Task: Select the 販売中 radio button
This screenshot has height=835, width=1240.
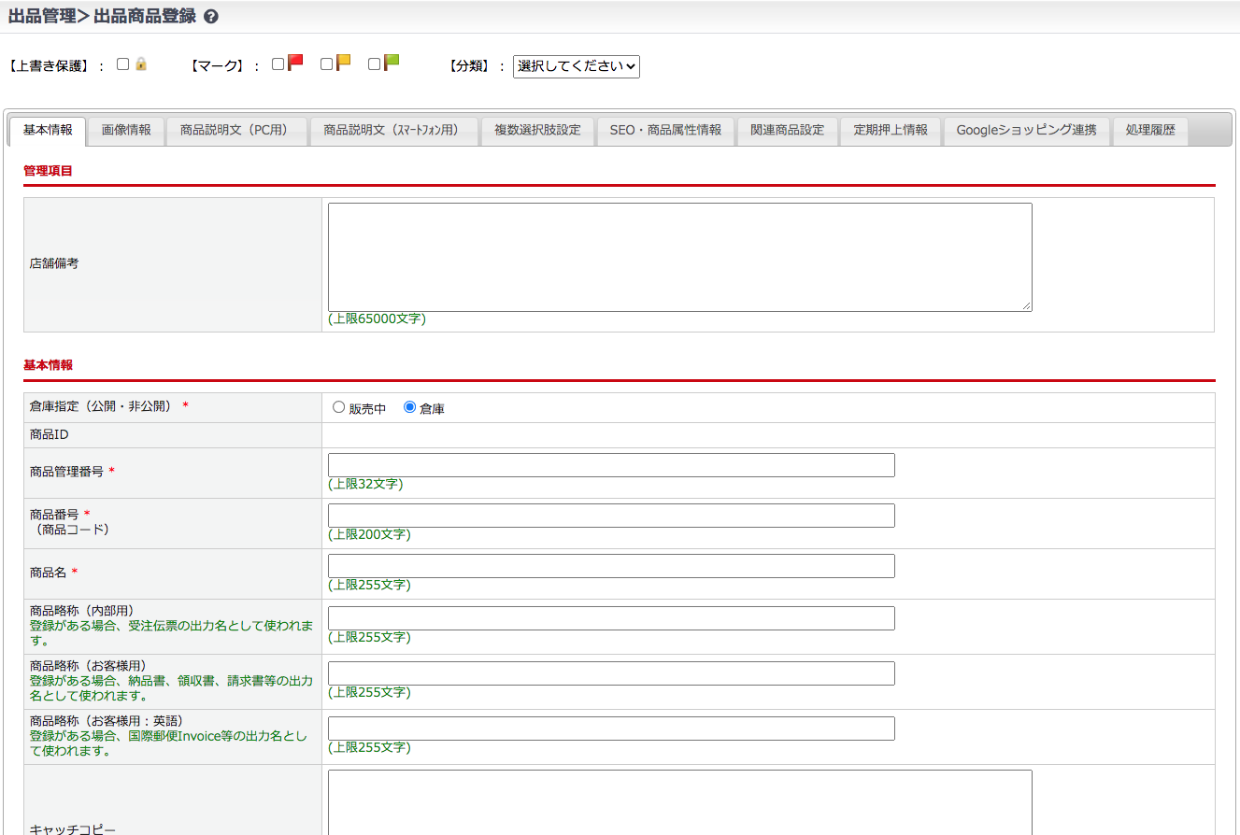Action: tap(339, 407)
